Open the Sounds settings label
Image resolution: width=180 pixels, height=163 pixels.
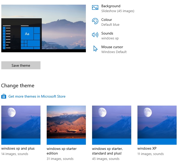(107, 33)
